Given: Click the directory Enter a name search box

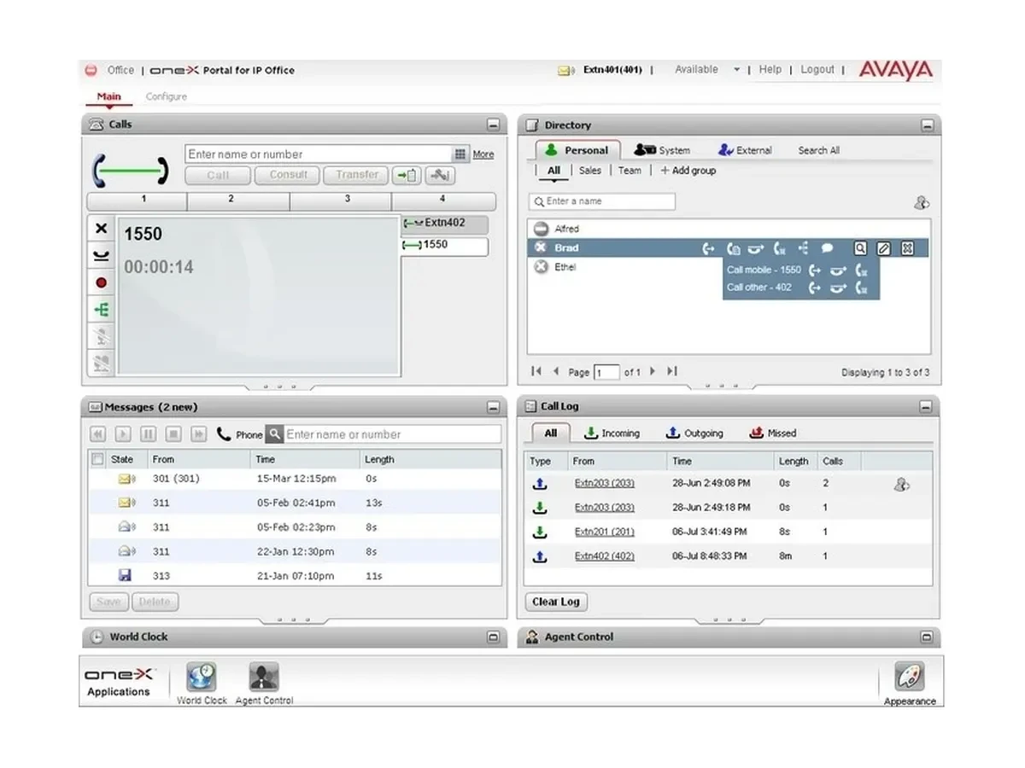Looking at the screenshot, I should (602, 201).
